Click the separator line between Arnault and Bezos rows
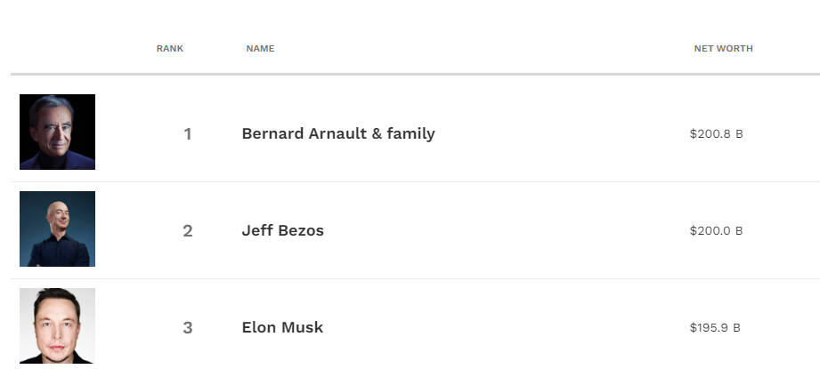This screenshot has width=820, height=369. 415,181
